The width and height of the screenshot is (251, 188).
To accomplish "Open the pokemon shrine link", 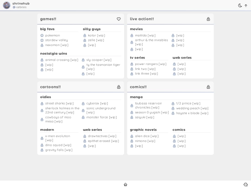I will (x=53, y=35).
